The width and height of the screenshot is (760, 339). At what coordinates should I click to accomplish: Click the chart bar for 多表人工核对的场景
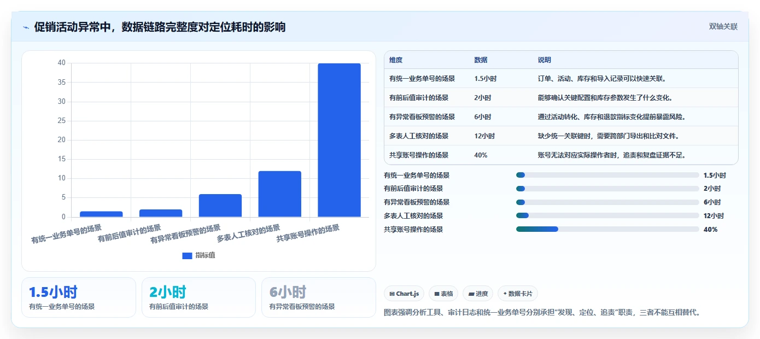(280, 194)
